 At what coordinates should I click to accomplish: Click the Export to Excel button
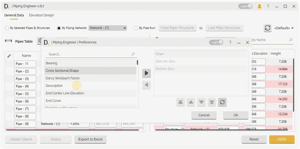[x=91, y=139]
